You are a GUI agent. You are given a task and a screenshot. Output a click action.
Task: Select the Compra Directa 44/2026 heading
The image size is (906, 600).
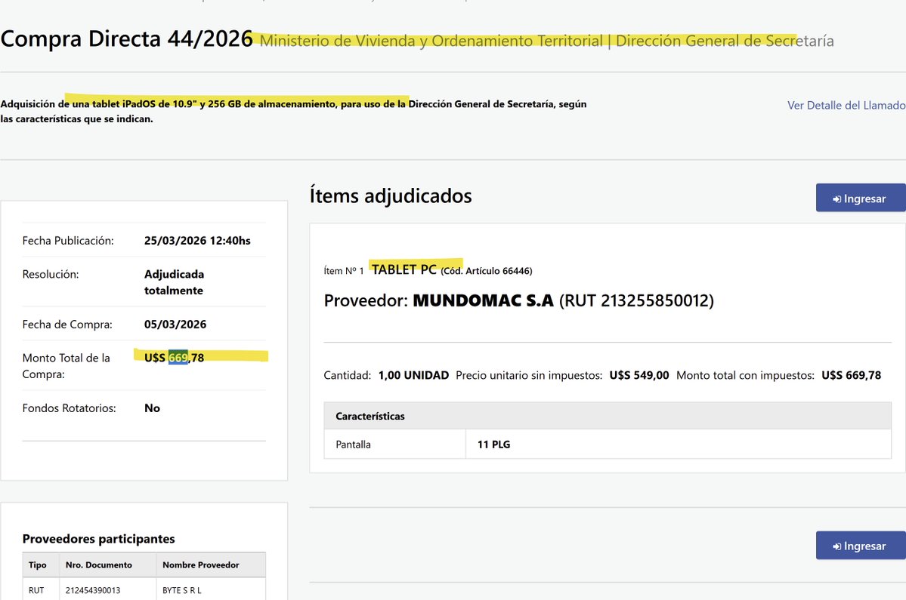[x=126, y=39]
